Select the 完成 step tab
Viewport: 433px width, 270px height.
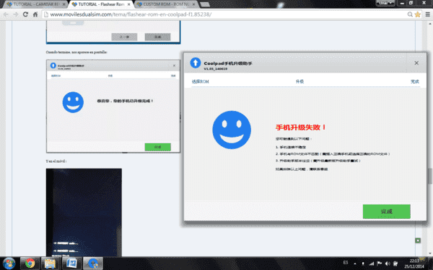(x=414, y=81)
